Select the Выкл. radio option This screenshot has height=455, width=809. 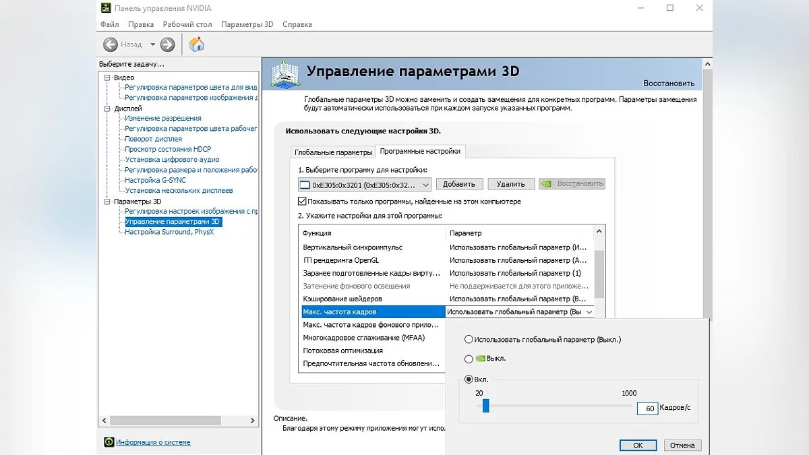tap(469, 359)
